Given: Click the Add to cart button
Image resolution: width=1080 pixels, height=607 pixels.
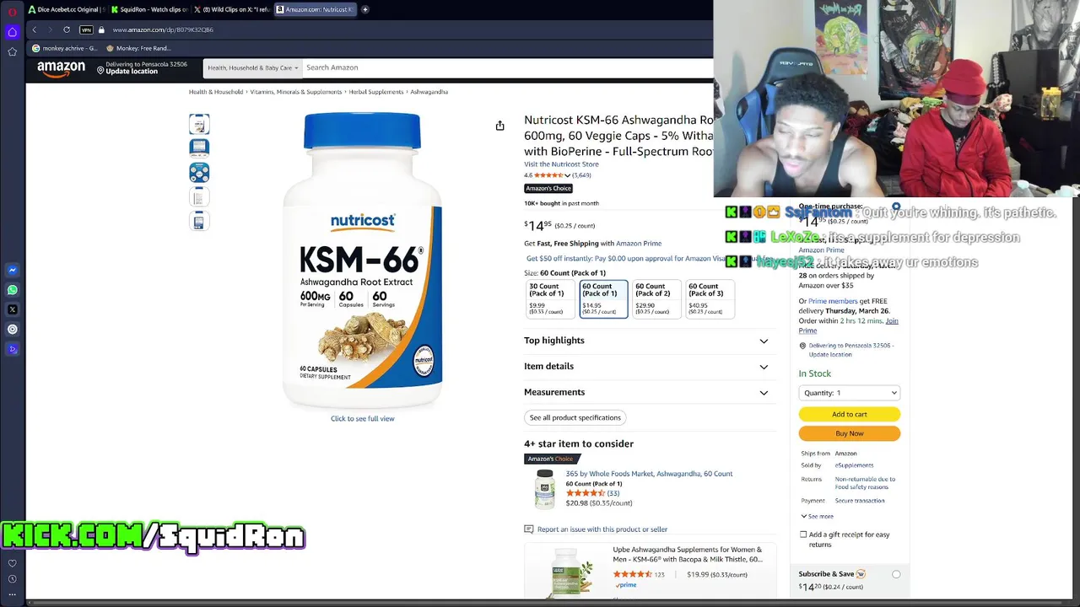Looking at the screenshot, I should click(x=849, y=414).
